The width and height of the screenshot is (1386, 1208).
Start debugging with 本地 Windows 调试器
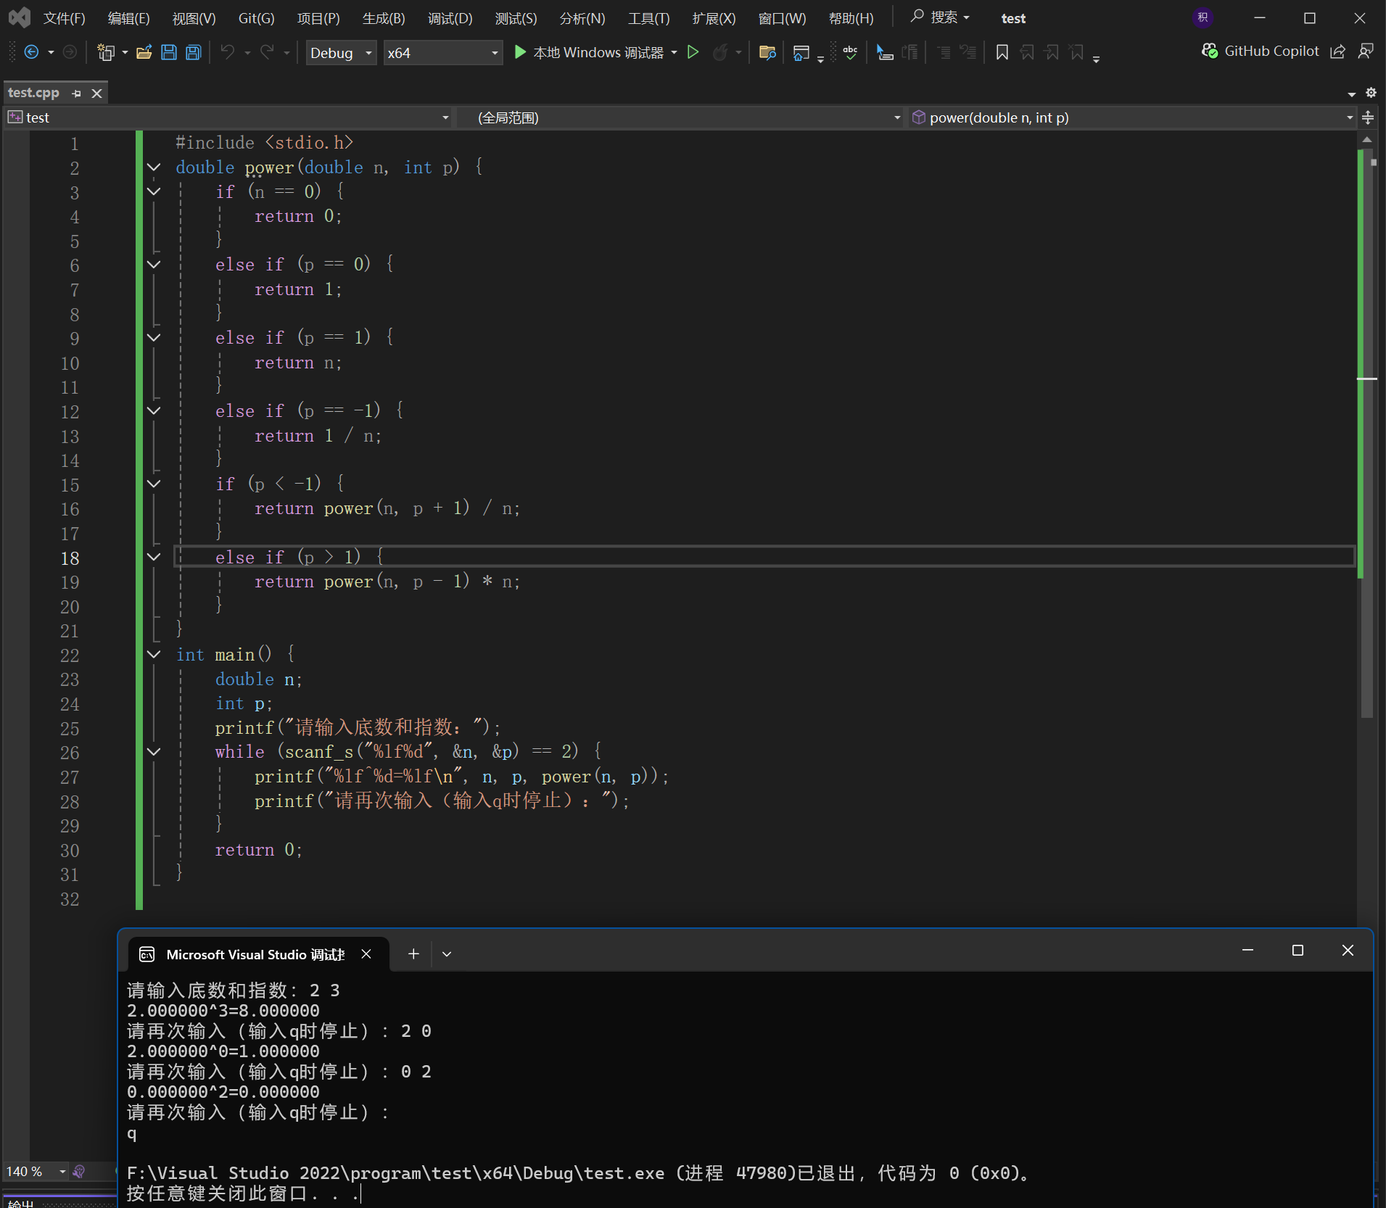click(x=589, y=52)
